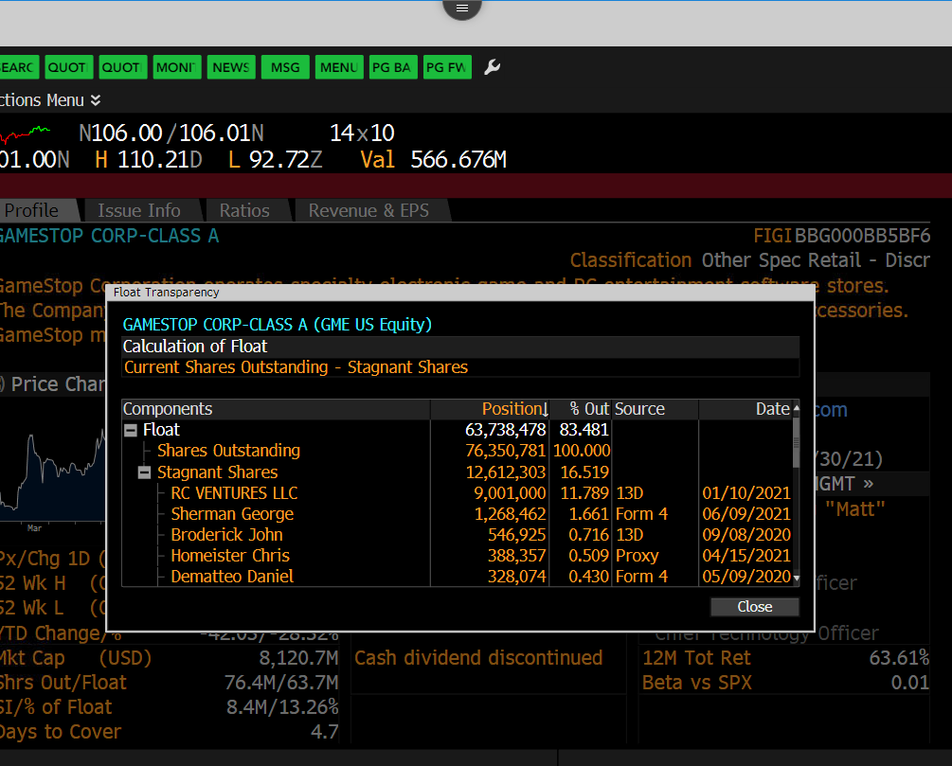Viewport: 952px width, 766px height.
Task: Open the MSG toolbar button
Action: (285, 67)
